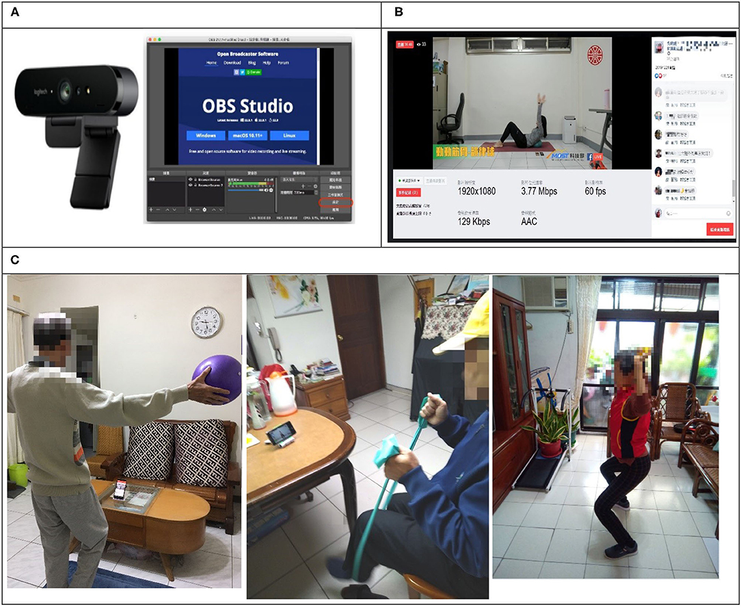Viewport: 741px width, 607px height.
Task: Toggle visibility of BrowserSource
Action: click(x=191, y=180)
